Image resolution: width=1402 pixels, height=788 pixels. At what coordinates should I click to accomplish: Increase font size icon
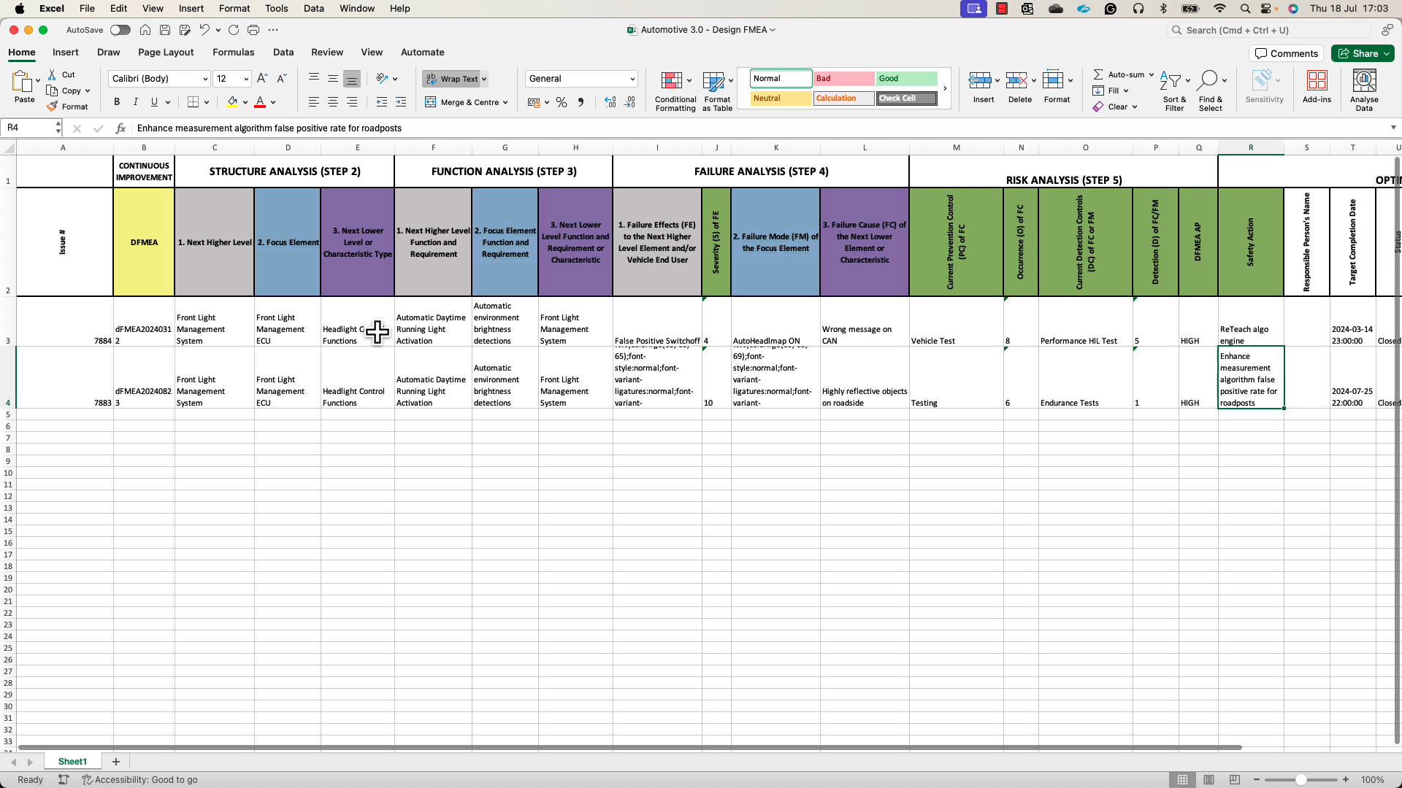[x=262, y=79]
